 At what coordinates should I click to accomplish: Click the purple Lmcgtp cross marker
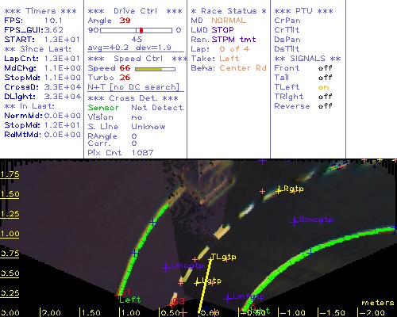[x=166, y=268]
